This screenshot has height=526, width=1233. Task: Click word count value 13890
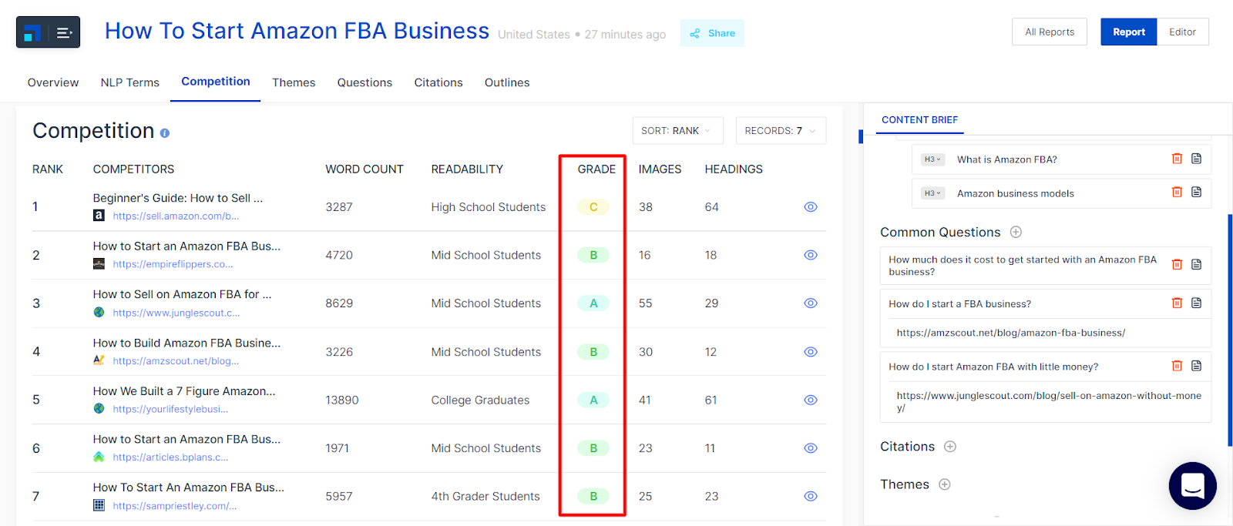coord(342,400)
